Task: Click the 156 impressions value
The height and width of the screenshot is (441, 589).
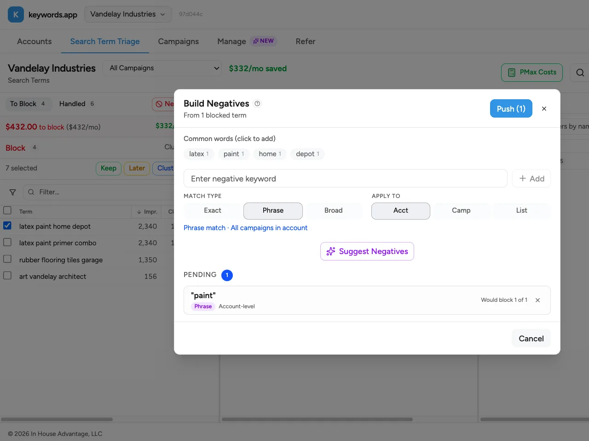Action: click(x=150, y=276)
